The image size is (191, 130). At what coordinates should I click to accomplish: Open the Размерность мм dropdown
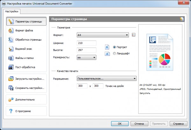point(87,58)
